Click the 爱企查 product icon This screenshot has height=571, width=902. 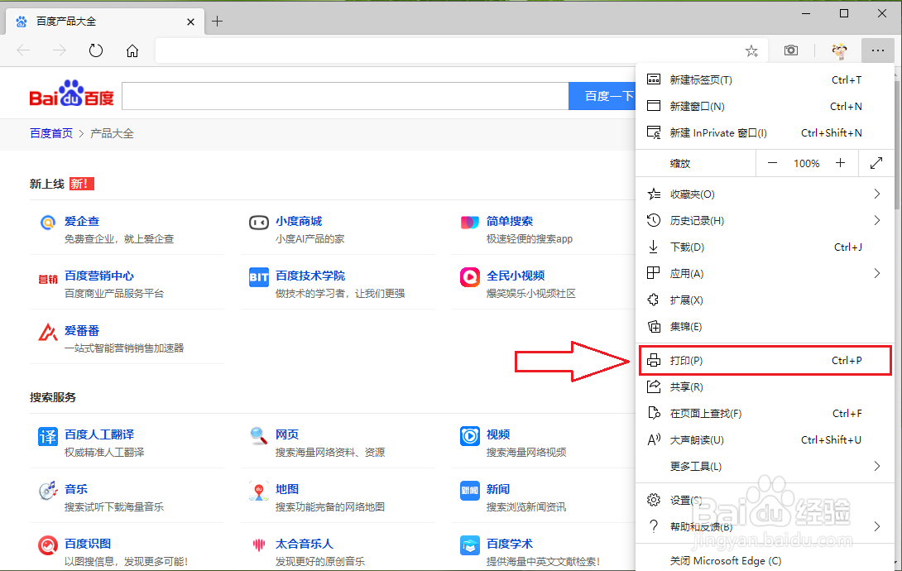pos(48,222)
